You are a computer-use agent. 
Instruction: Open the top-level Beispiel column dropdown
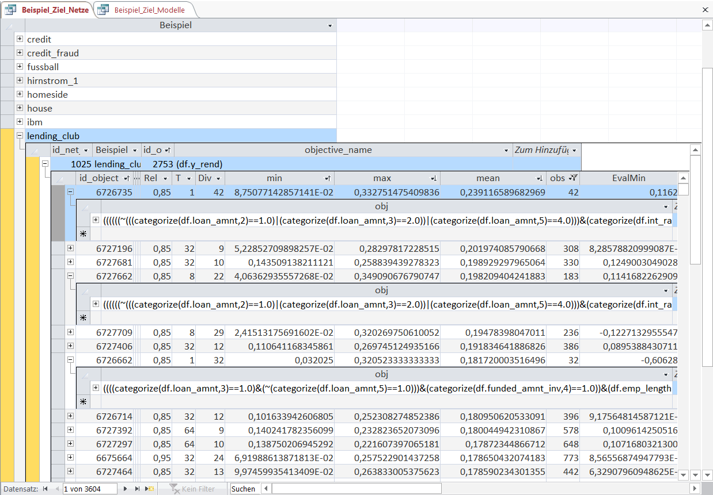pyautogui.click(x=330, y=26)
